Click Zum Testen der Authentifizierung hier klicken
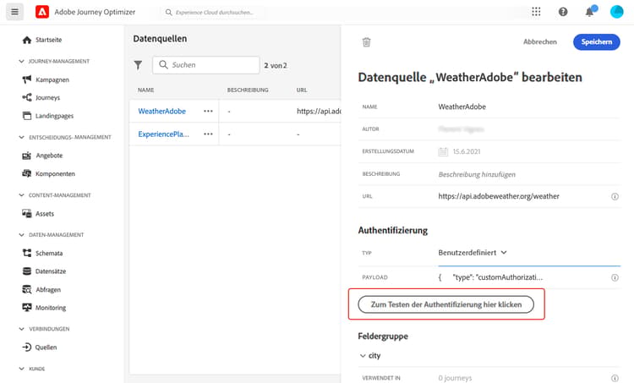This screenshot has height=383, width=634. [446, 304]
